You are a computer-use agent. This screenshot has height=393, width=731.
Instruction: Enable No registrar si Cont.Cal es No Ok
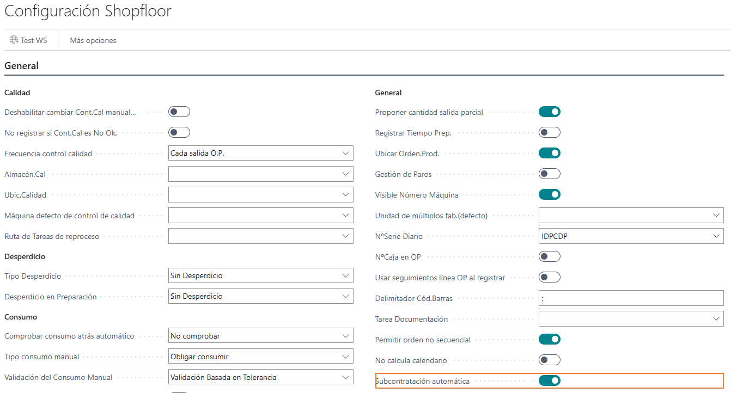click(179, 132)
